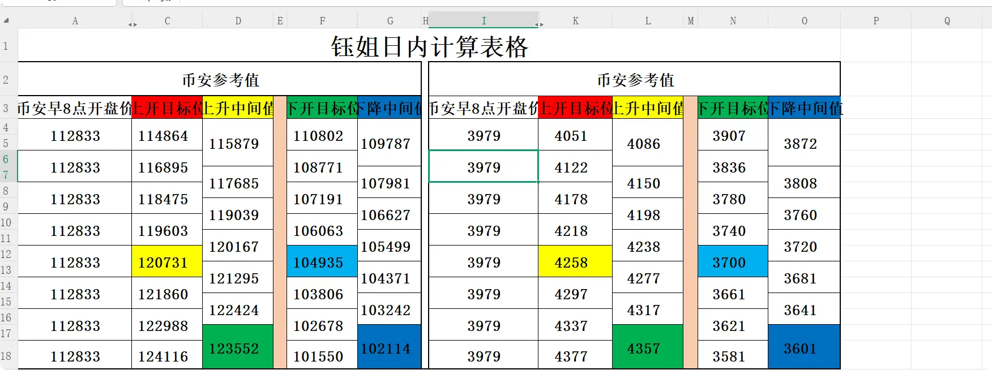Click red 上开目标位 header in column C
Image resolution: width=992 pixels, height=370 pixels.
pyautogui.click(x=167, y=107)
